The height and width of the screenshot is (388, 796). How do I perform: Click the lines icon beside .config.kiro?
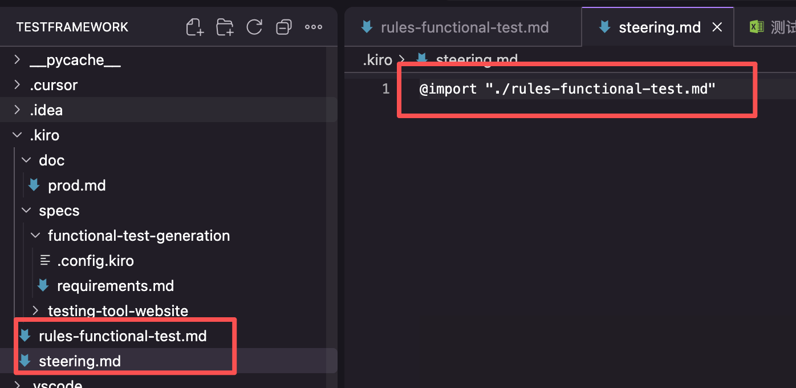(x=44, y=261)
